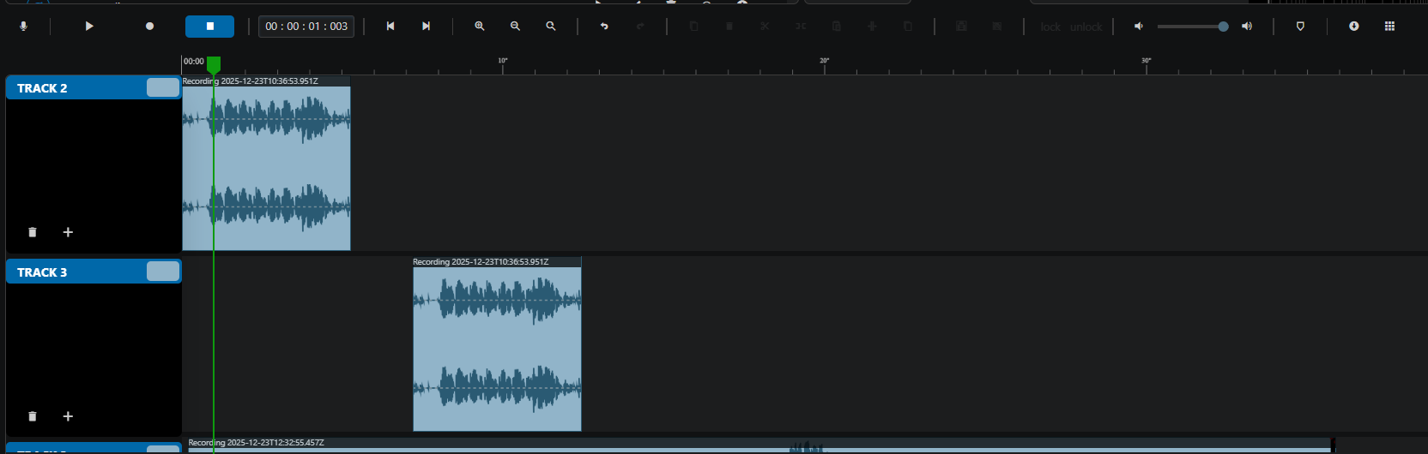Click the microphone icon in the toolbar
Image resolution: width=1428 pixels, height=454 pixels.
(24, 27)
